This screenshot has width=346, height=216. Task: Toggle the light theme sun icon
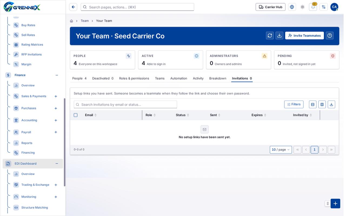pyautogui.click(x=302, y=7)
